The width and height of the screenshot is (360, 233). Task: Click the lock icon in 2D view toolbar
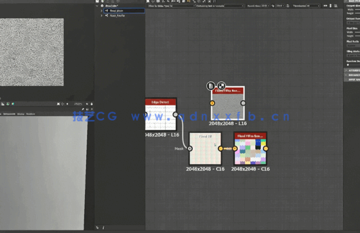point(91,104)
